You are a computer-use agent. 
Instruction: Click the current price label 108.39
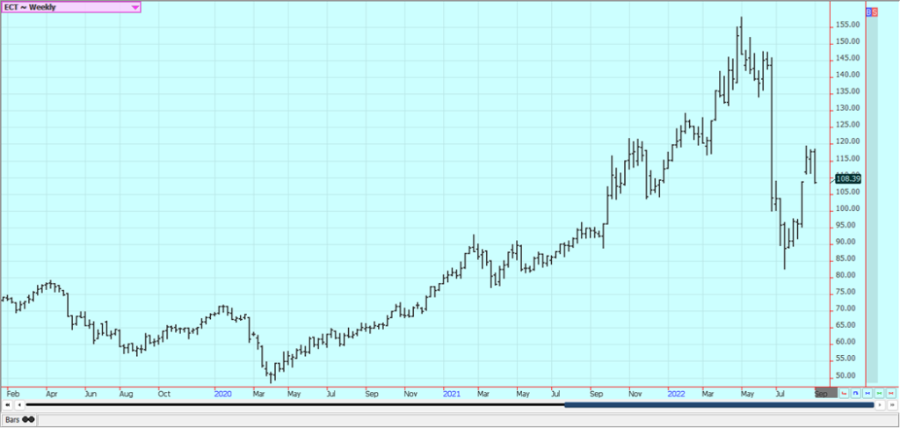pyautogui.click(x=848, y=178)
